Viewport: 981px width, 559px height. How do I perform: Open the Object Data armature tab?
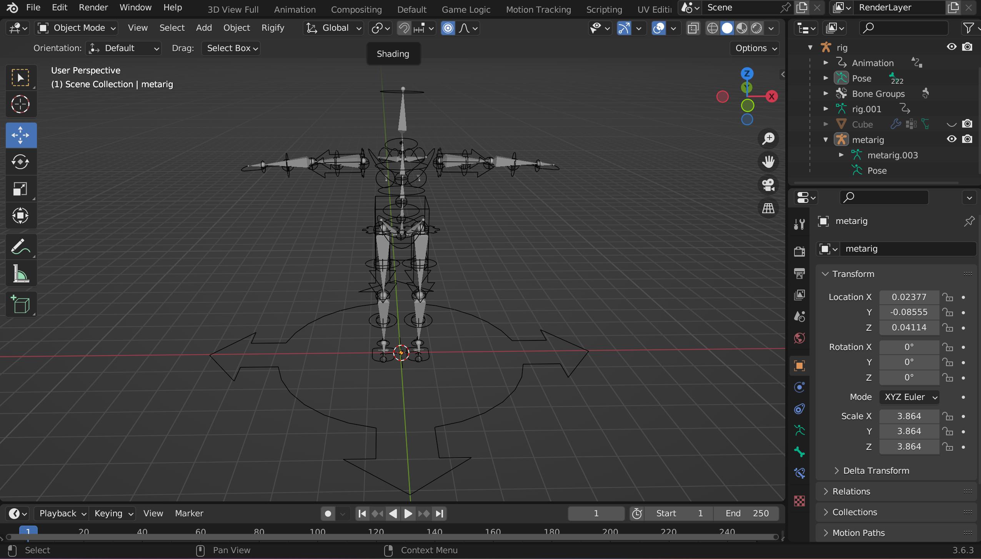pos(799,430)
